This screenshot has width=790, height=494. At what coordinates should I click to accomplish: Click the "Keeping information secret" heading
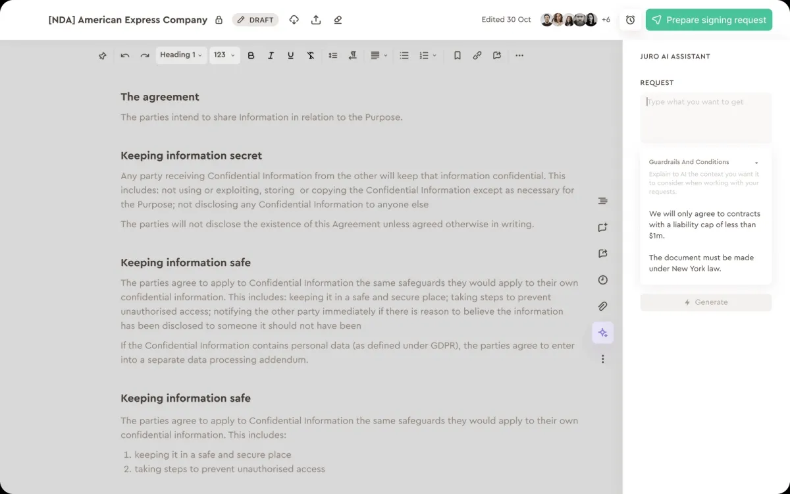pos(191,155)
